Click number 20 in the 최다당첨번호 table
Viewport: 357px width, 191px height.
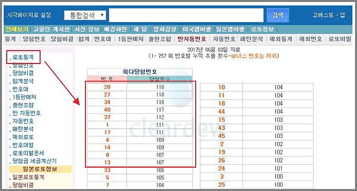coord(107,87)
